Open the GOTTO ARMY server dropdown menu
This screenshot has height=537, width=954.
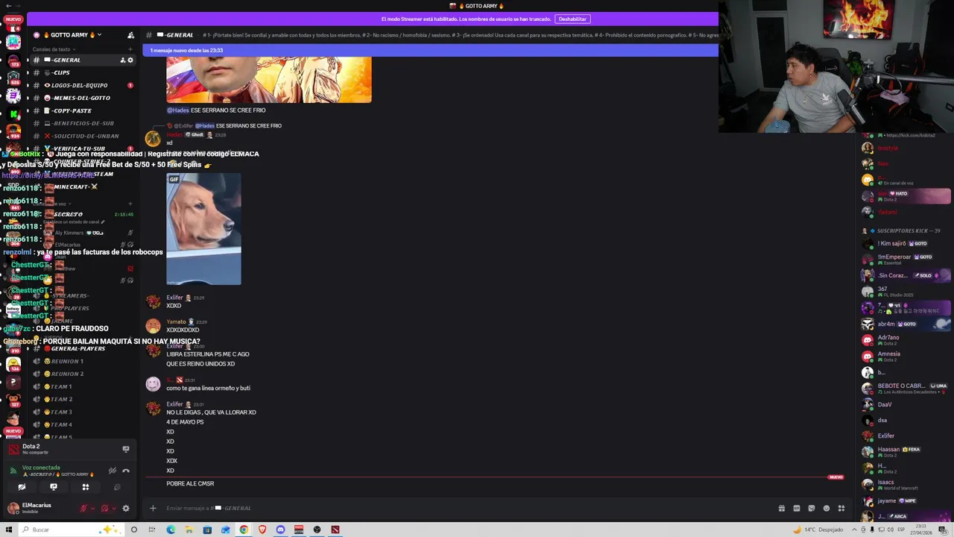[72, 35]
